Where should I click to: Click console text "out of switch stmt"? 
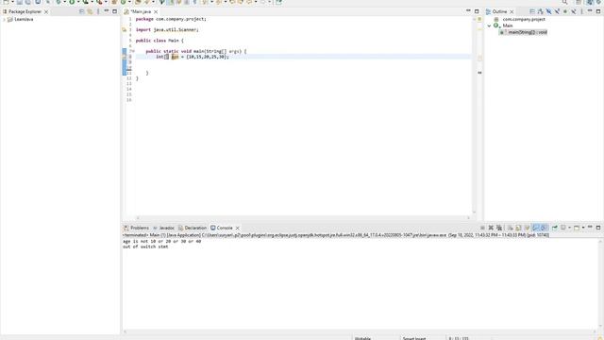[x=145, y=246]
